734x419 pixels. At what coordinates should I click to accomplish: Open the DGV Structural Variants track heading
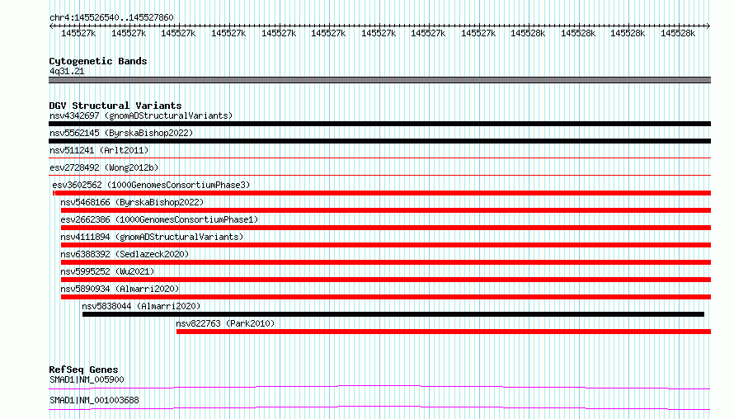pyautogui.click(x=115, y=106)
